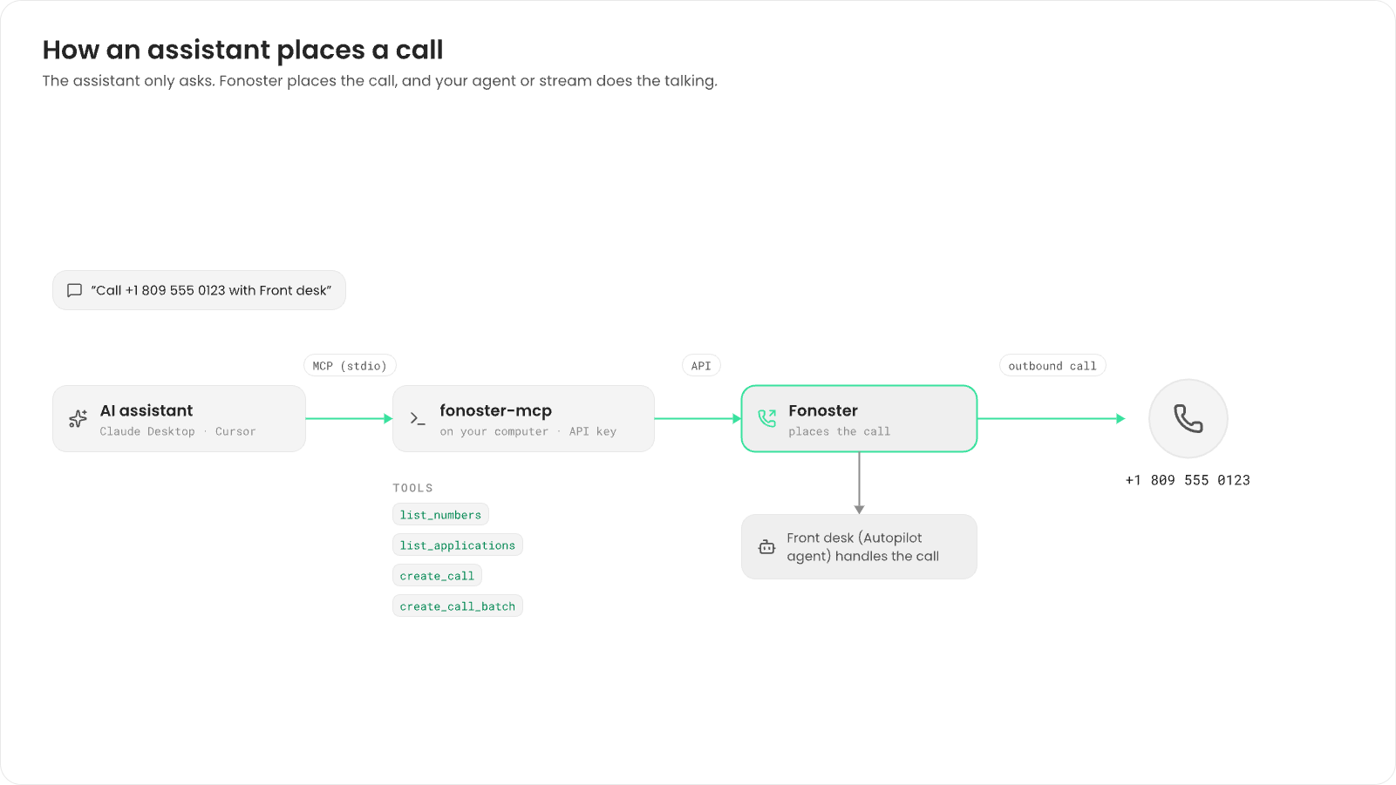Click the "Claude Desktop · Cursor" subtitle
Viewport: 1396px width, 785px height.
178,431
